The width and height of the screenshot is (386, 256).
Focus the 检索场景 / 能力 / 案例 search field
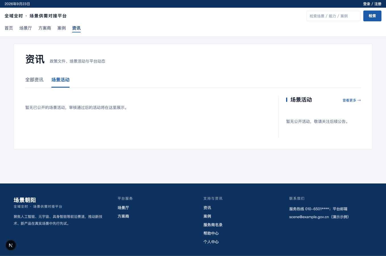click(x=333, y=16)
